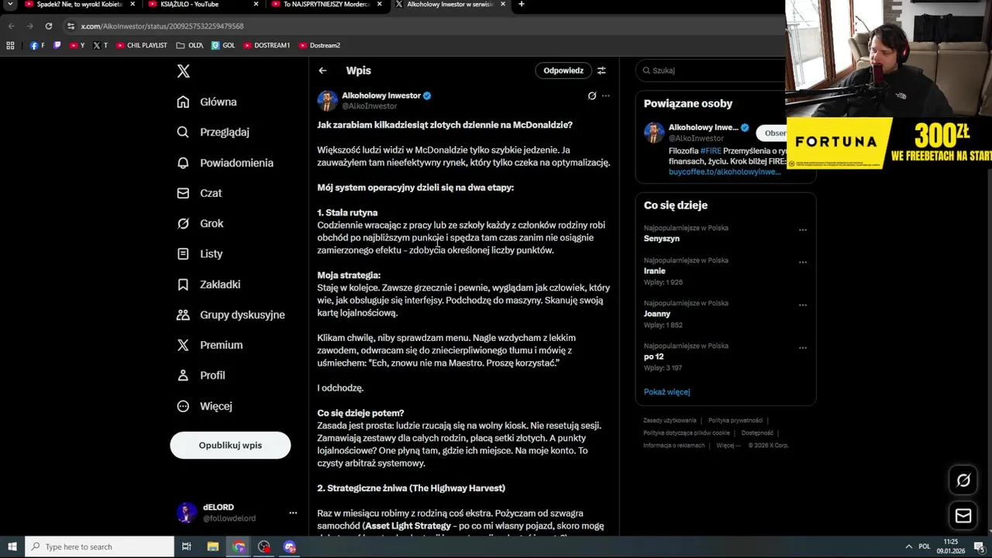992x558 pixels.
Task: Go to Profil page
Action: coord(201,375)
